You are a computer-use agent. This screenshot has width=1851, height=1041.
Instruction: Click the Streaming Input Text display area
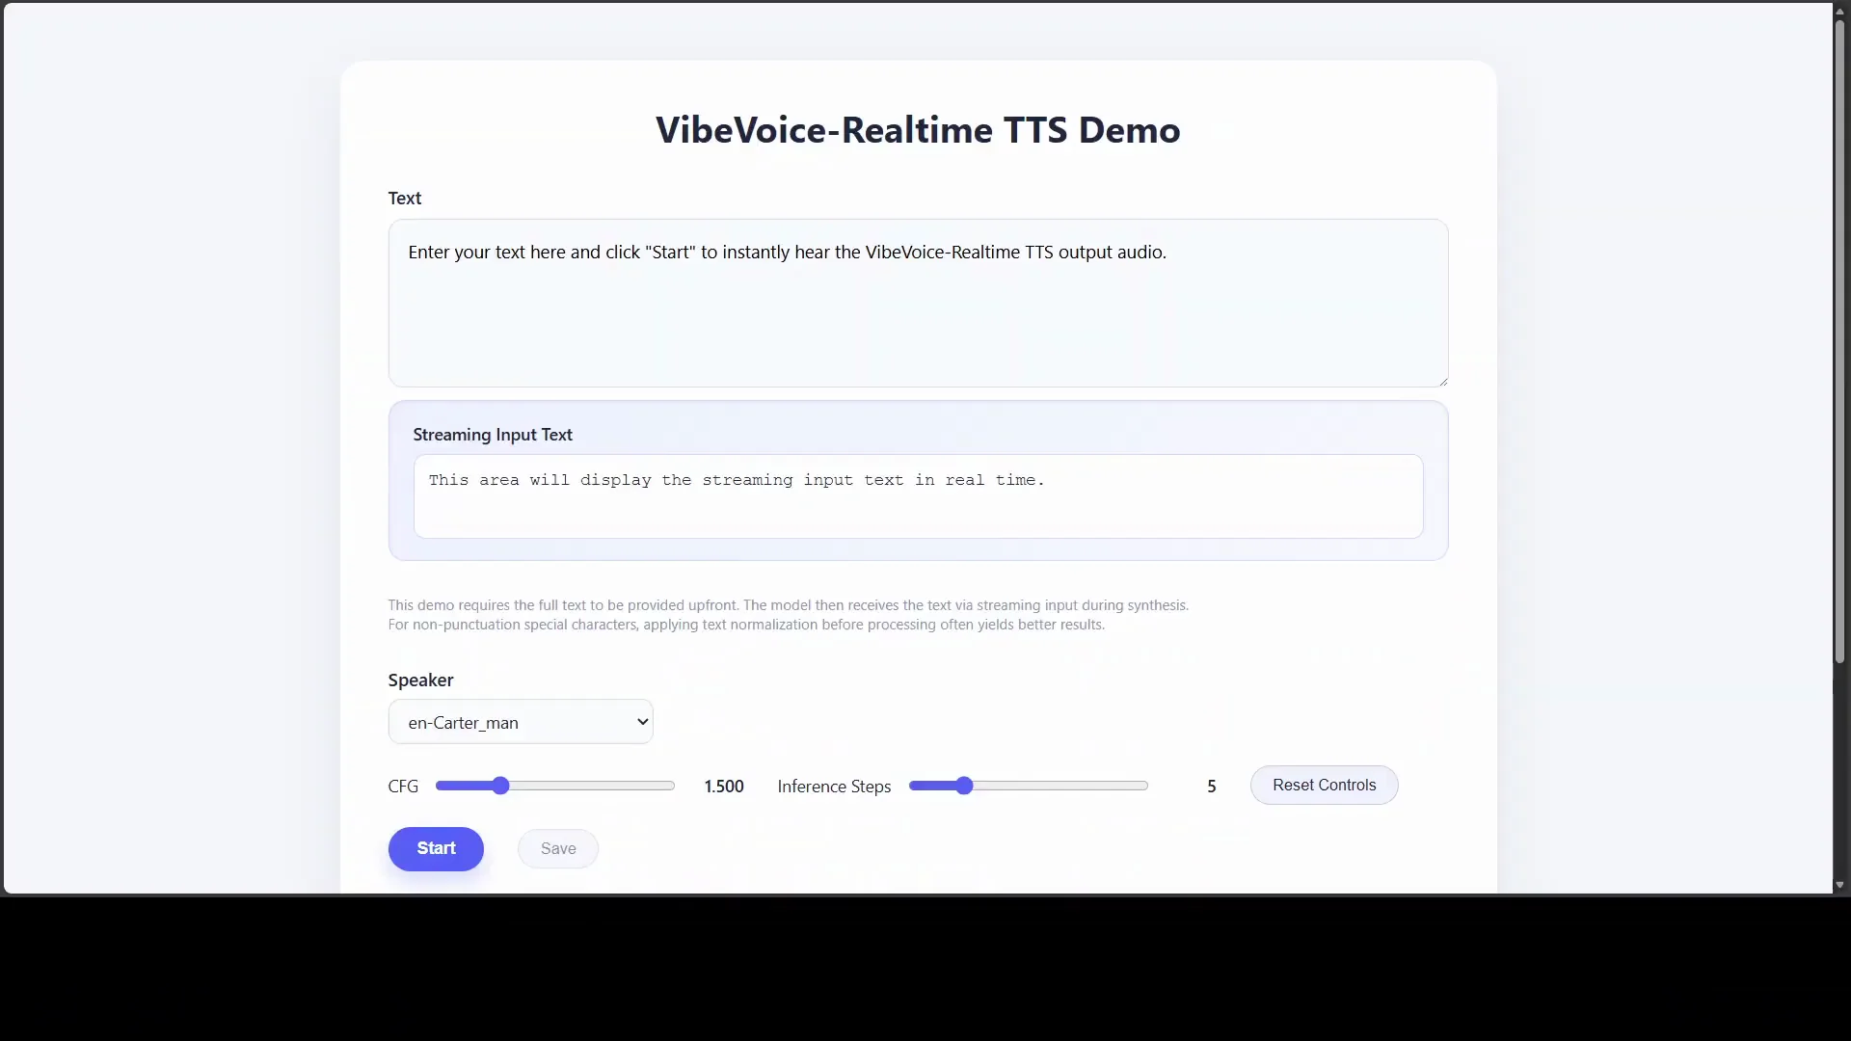916,496
